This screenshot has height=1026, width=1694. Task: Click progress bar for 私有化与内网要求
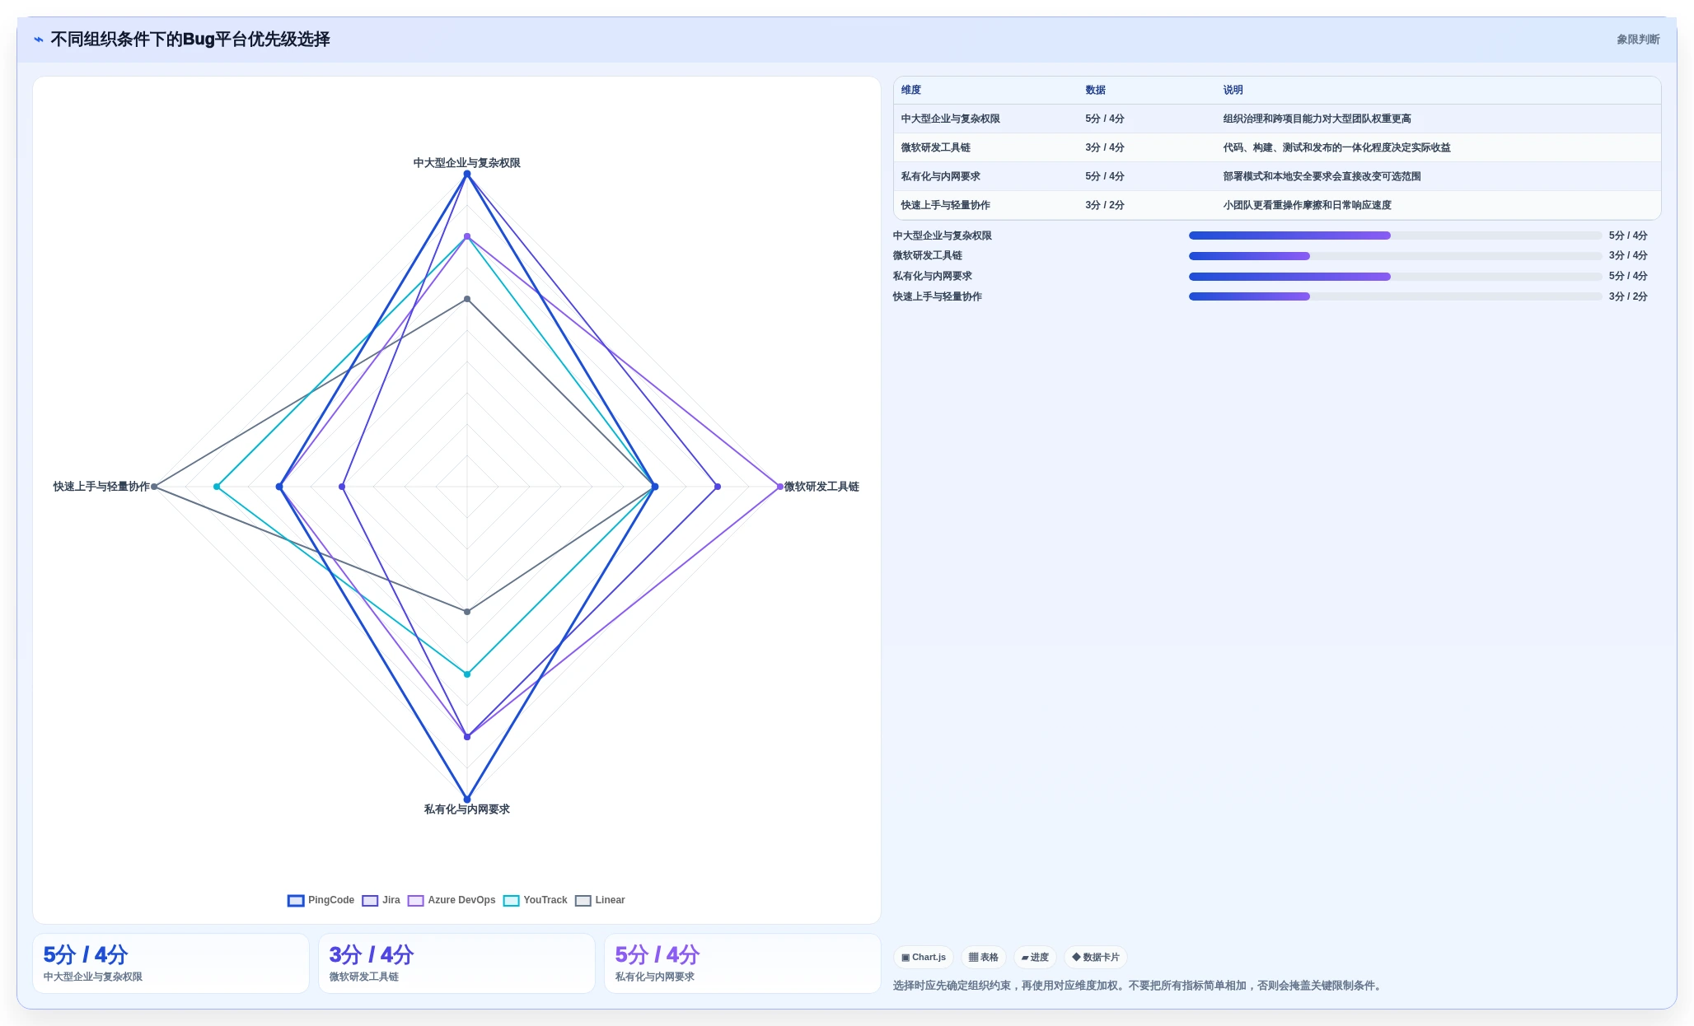1395,277
